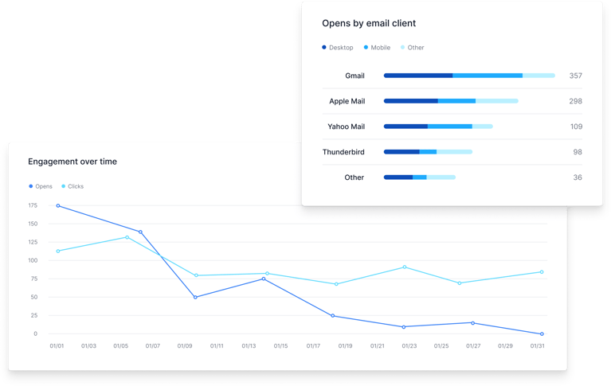
Task: Click the Apple Mail desktop bar segment
Action: 411,101
